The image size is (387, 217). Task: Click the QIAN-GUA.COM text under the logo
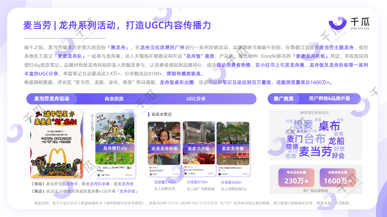(360, 28)
